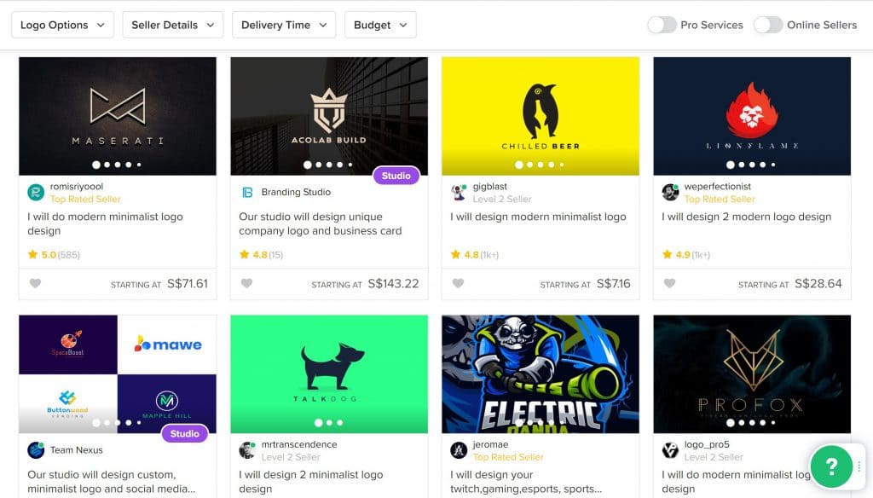The width and height of the screenshot is (873, 498).
Task: Open the Seller Details filter dropdown
Action: click(x=172, y=25)
